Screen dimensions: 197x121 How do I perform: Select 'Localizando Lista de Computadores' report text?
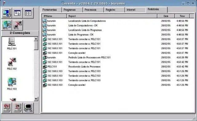[x=87, y=21]
